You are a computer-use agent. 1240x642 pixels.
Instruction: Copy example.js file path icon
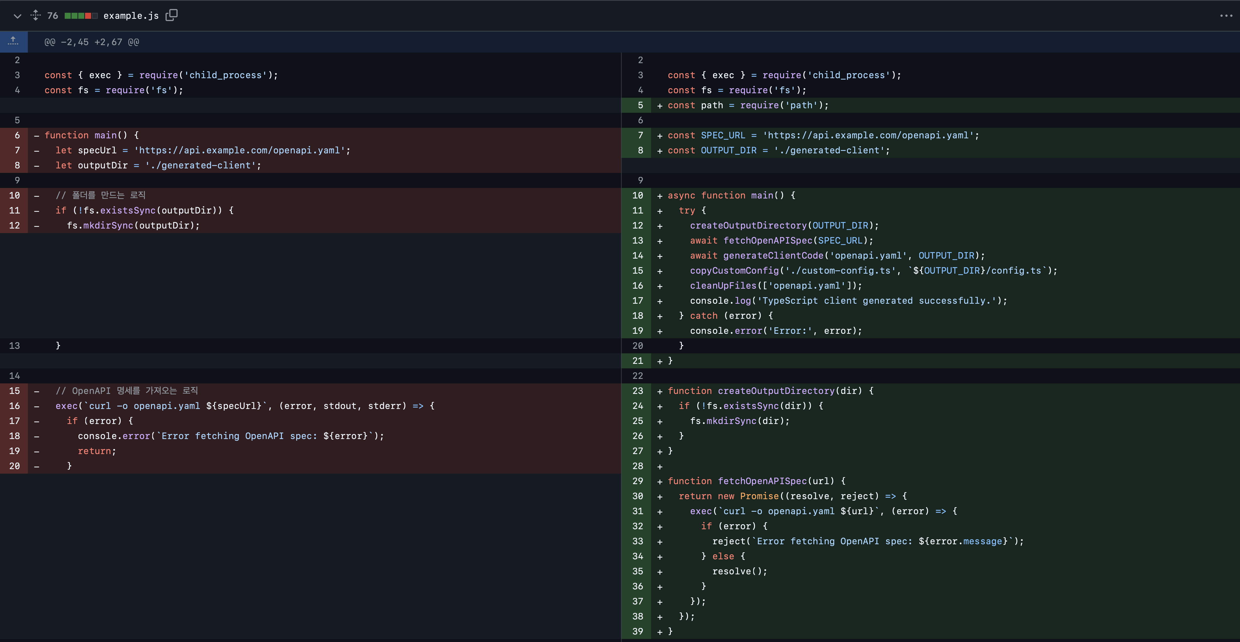(x=171, y=15)
